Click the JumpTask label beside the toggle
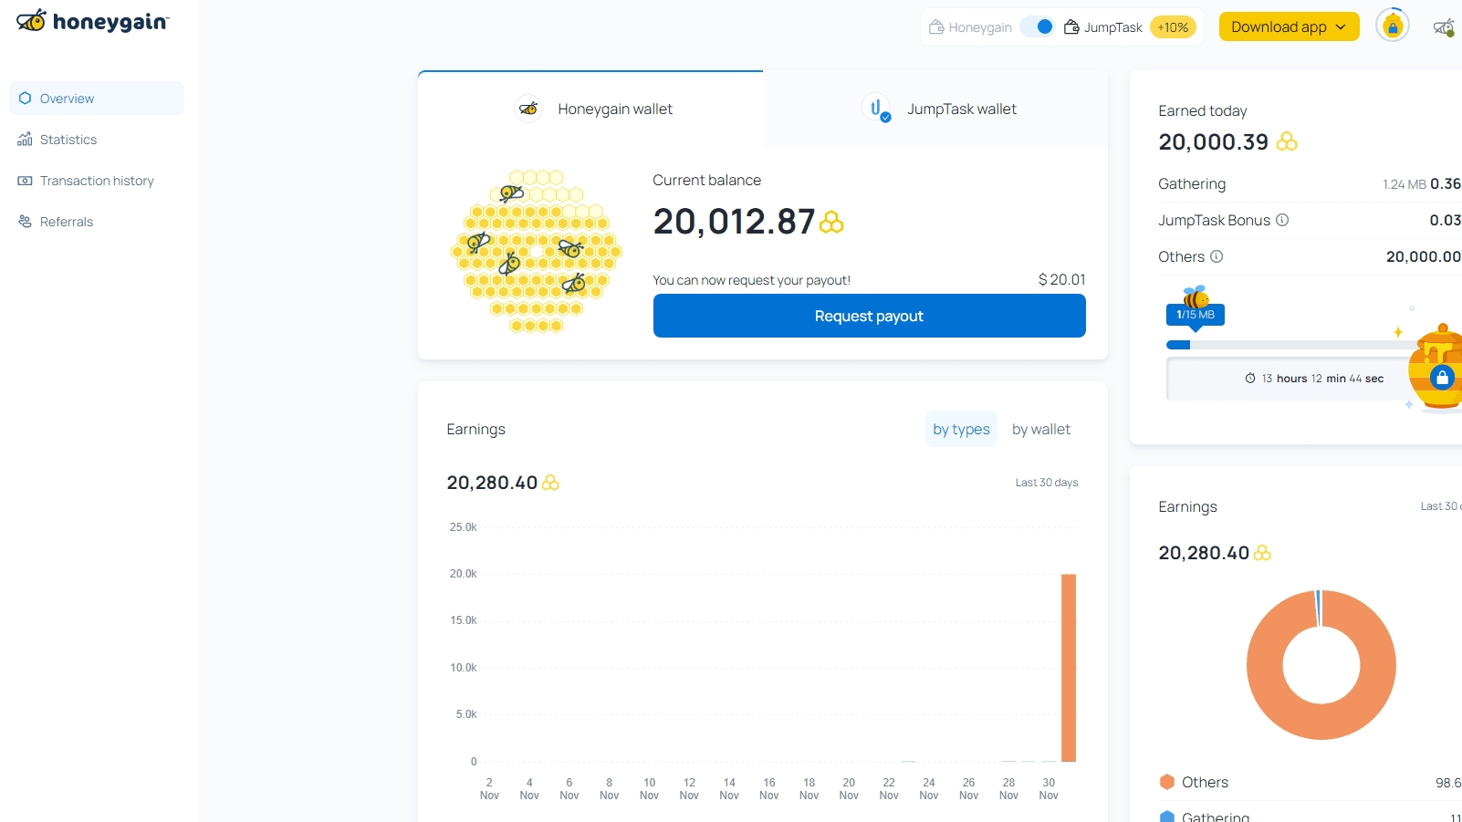Screen dimensions: 1462x822 [1113, 27]
